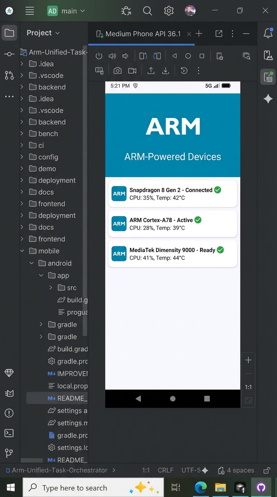This screenshot has height=497, width=277.
Task: Open the Terminal tool window icon
Action: tap(9, 433)
